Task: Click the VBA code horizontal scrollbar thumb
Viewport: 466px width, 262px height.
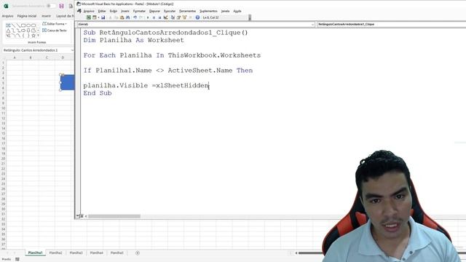Action: tap(114, 216)
